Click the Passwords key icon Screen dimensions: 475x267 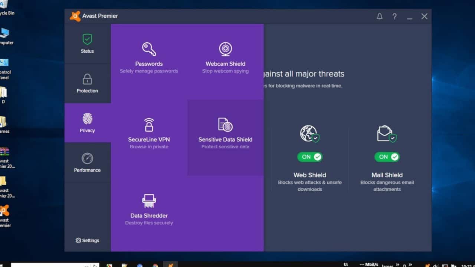pyautogui.click(x=149, y=49)
